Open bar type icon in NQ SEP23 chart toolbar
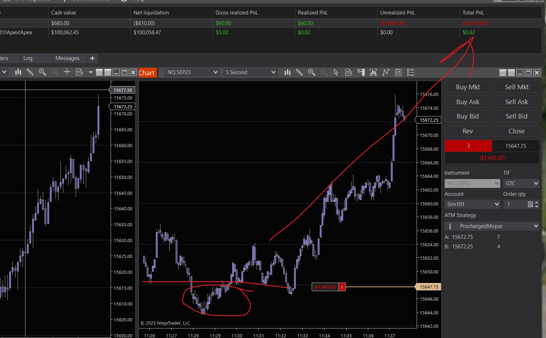 click(288, 72)
